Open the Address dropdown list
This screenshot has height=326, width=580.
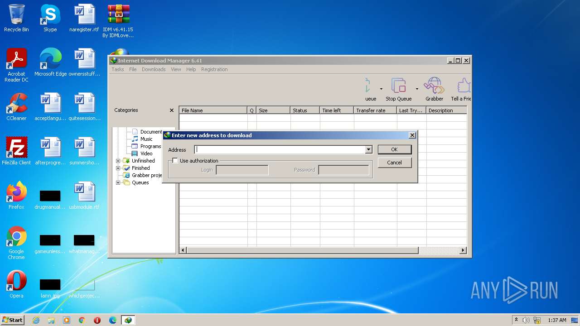[x=368, y=149]
